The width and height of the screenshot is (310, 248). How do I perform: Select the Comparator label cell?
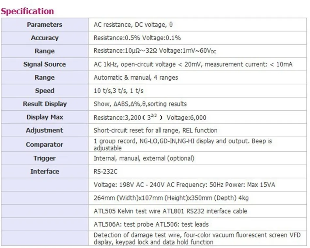pos(44,145)
